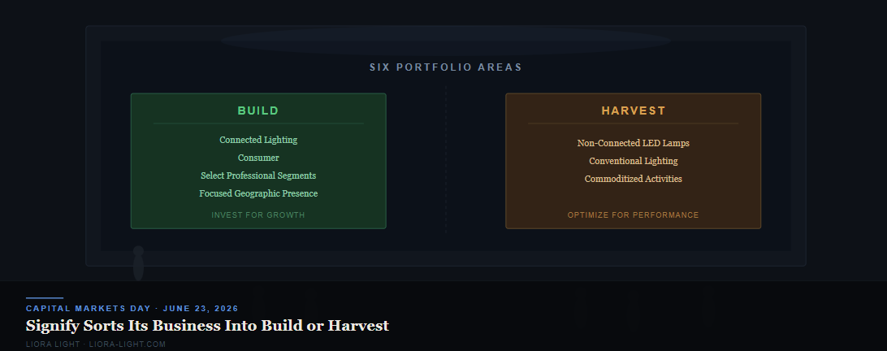Click OPTIMIZE FOR PERFORMANCE caption
The image size is (887, 351).
pos(633,215)
